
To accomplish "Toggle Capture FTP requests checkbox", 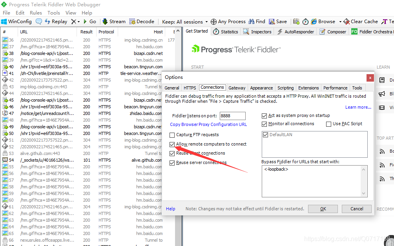I will pyautogui.click(x=172, y=135).
